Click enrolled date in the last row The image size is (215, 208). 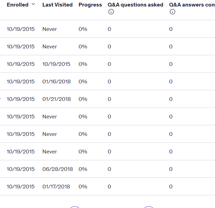coord(21,187)
